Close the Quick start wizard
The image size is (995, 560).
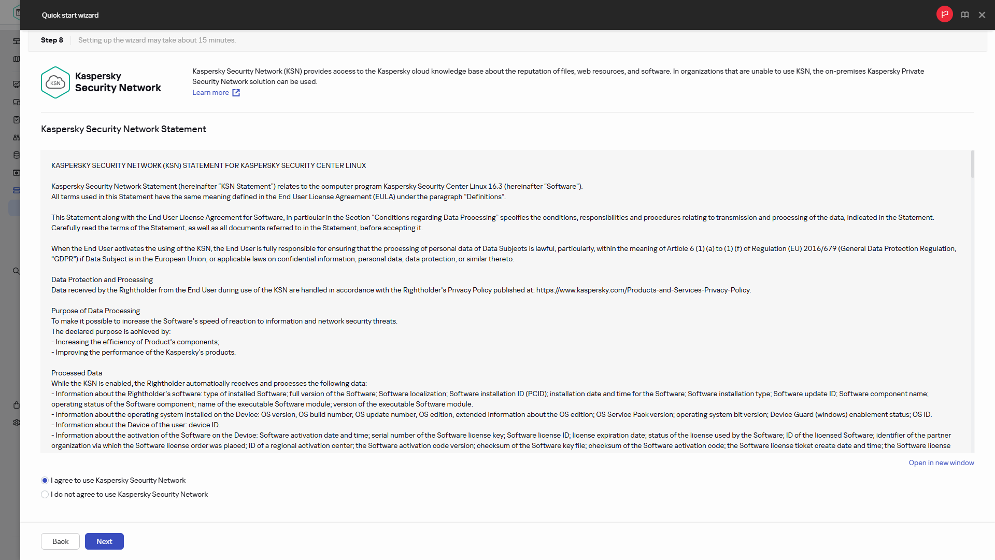tap(982, 15)
